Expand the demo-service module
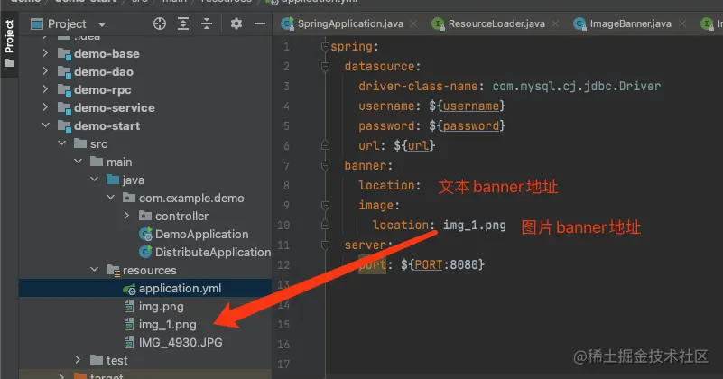The width and height of the screenshot is (723, 379). 45,107
